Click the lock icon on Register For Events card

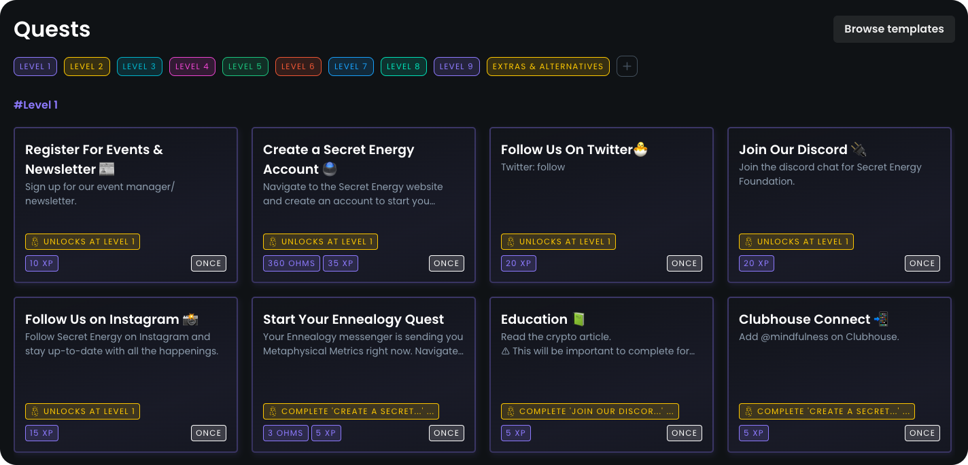pos(35,242)
